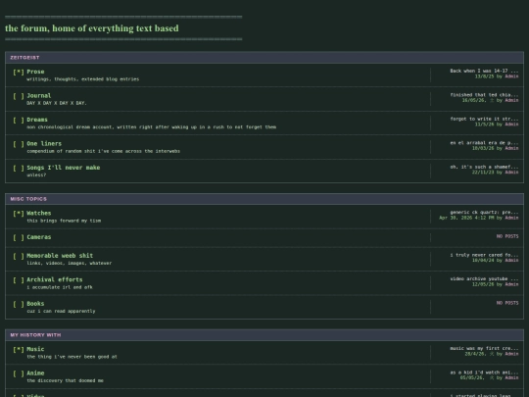Open last post 'as a kid i'd watch ani...'
The image size is (529, 397).
click(x=484, y=372)
